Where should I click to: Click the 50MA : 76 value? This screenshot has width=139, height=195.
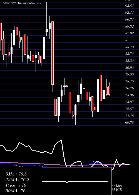(16, 191)
